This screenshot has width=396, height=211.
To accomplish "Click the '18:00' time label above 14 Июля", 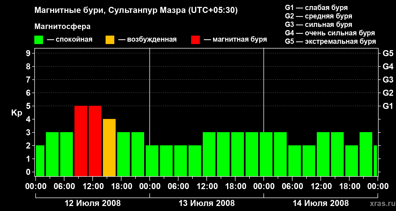I will coord(349,186).
